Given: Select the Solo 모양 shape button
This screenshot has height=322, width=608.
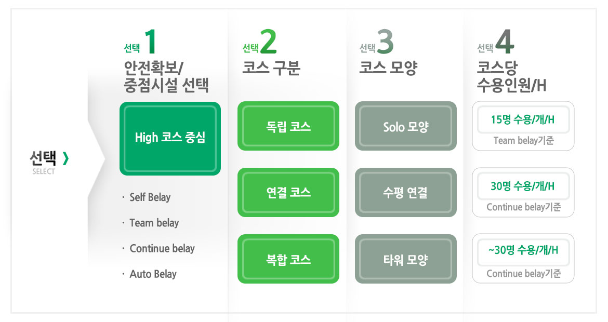Looking at the screenshot, I should 405,126.
